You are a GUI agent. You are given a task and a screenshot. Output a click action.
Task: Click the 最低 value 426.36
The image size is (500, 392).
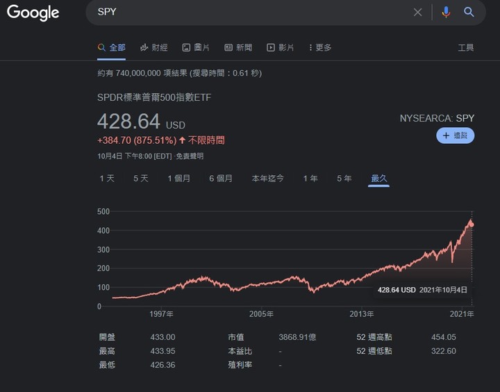162,365
